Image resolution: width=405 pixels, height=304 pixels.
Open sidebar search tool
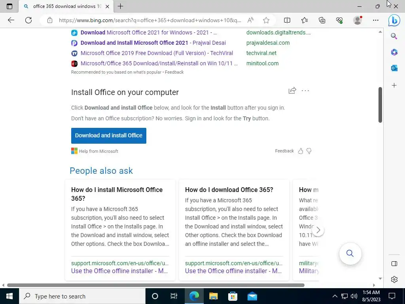[x=394, y=36]
